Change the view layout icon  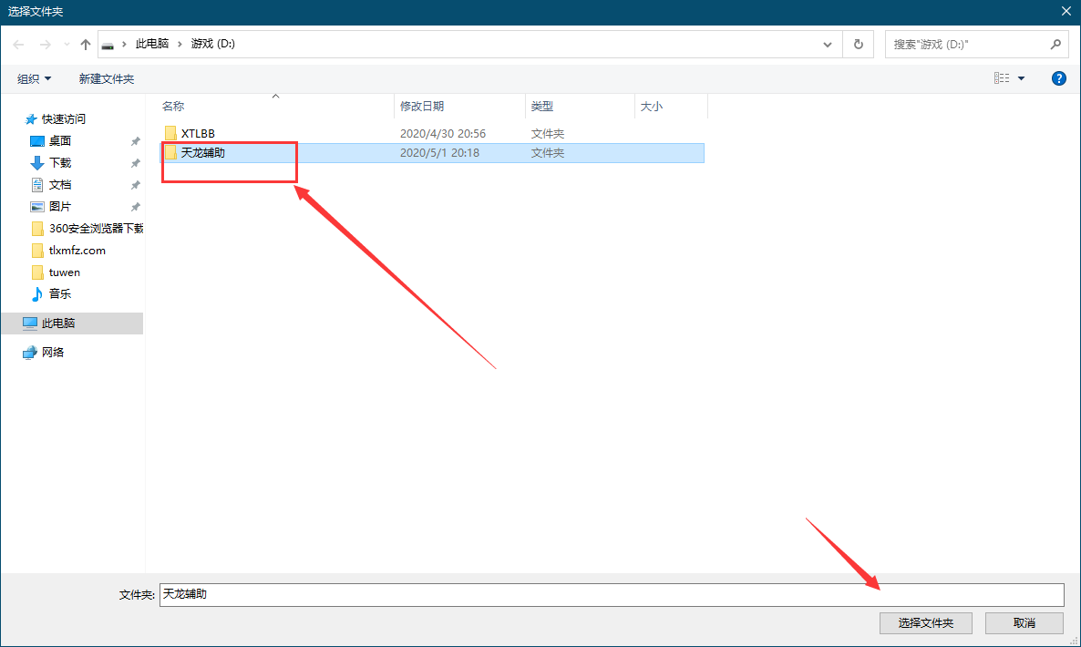click(1002, 78)
